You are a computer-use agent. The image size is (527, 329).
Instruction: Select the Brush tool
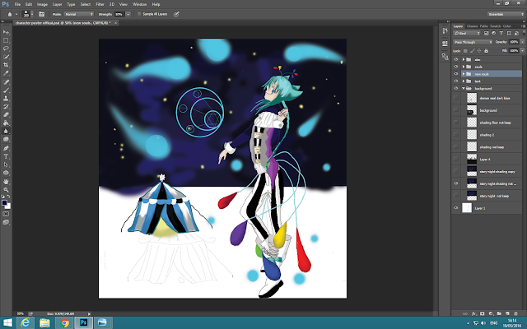(6, 90)
